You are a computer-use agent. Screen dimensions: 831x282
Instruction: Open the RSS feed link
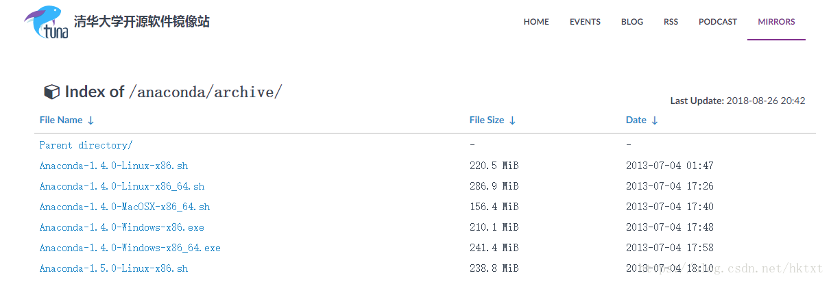tap(671, 22)
